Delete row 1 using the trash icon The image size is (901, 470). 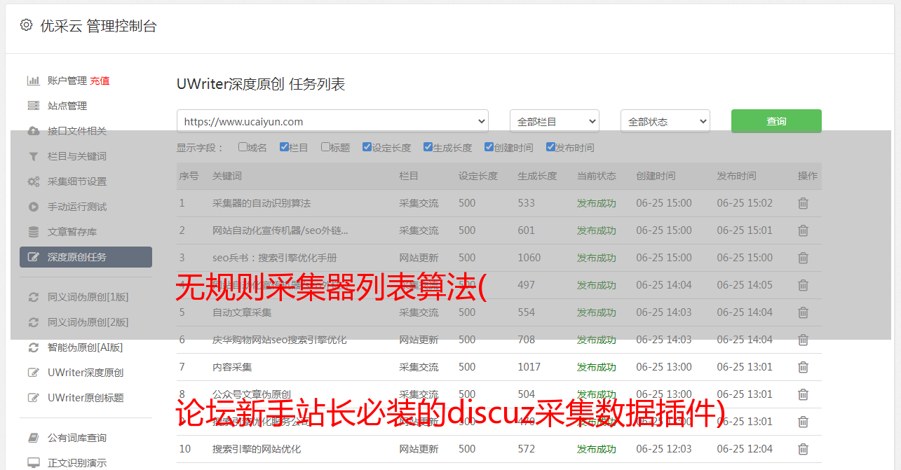point(803,203)
